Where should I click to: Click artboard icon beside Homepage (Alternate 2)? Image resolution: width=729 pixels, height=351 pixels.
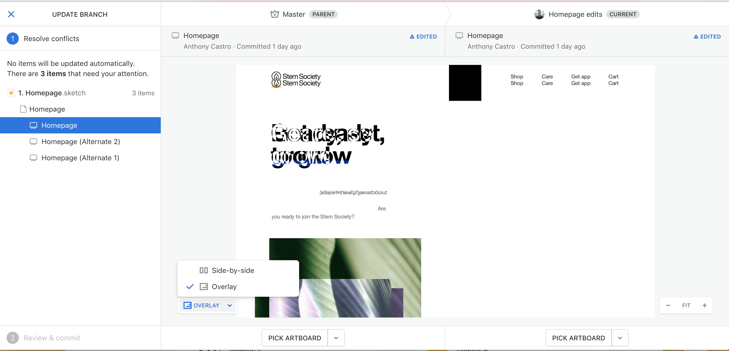(33, 142)
